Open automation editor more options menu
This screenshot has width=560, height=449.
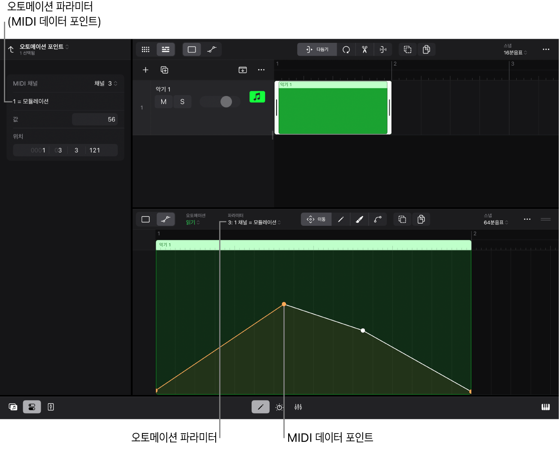tap(527, 219)
